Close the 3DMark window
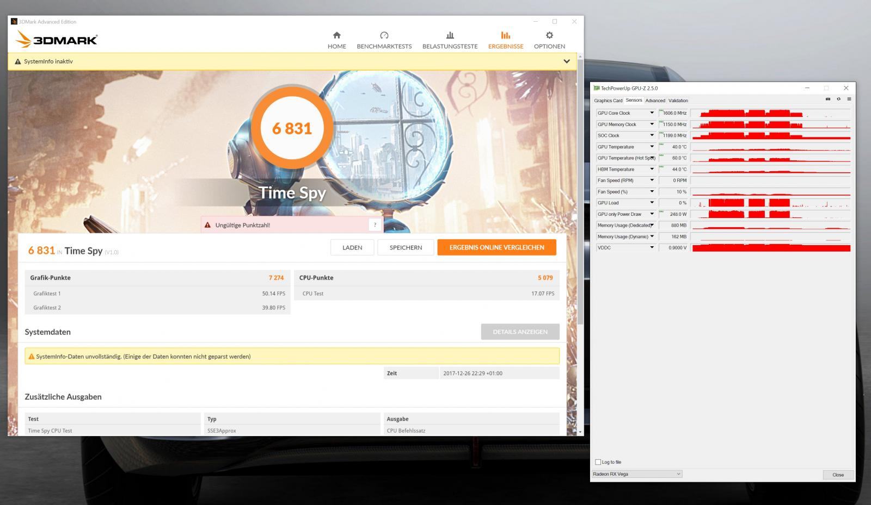Image resolution: width=871 pixels, height=505 pixels. pos(574,22)
